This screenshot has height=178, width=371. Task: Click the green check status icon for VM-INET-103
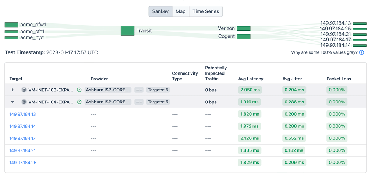coord(79,90)
